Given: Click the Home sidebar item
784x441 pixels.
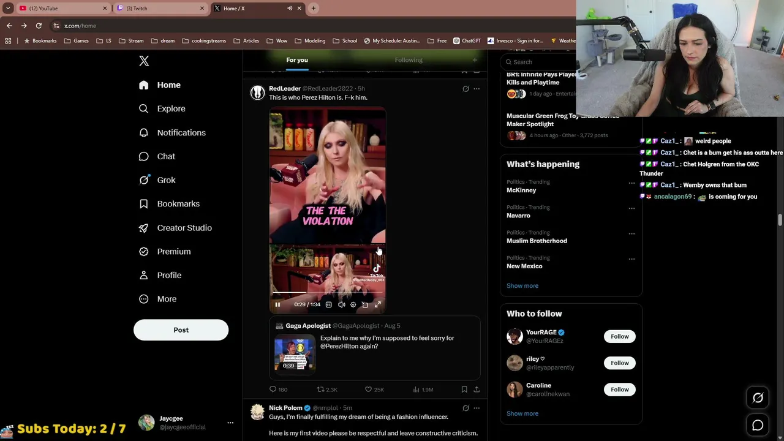Looking at the screenshot, I should (x=159, y=85).
